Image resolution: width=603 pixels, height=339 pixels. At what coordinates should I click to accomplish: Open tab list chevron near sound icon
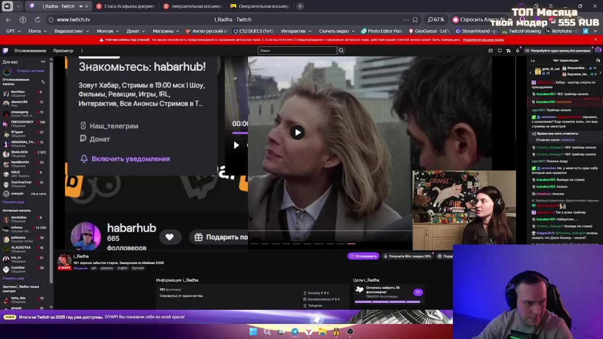[18, 6]
